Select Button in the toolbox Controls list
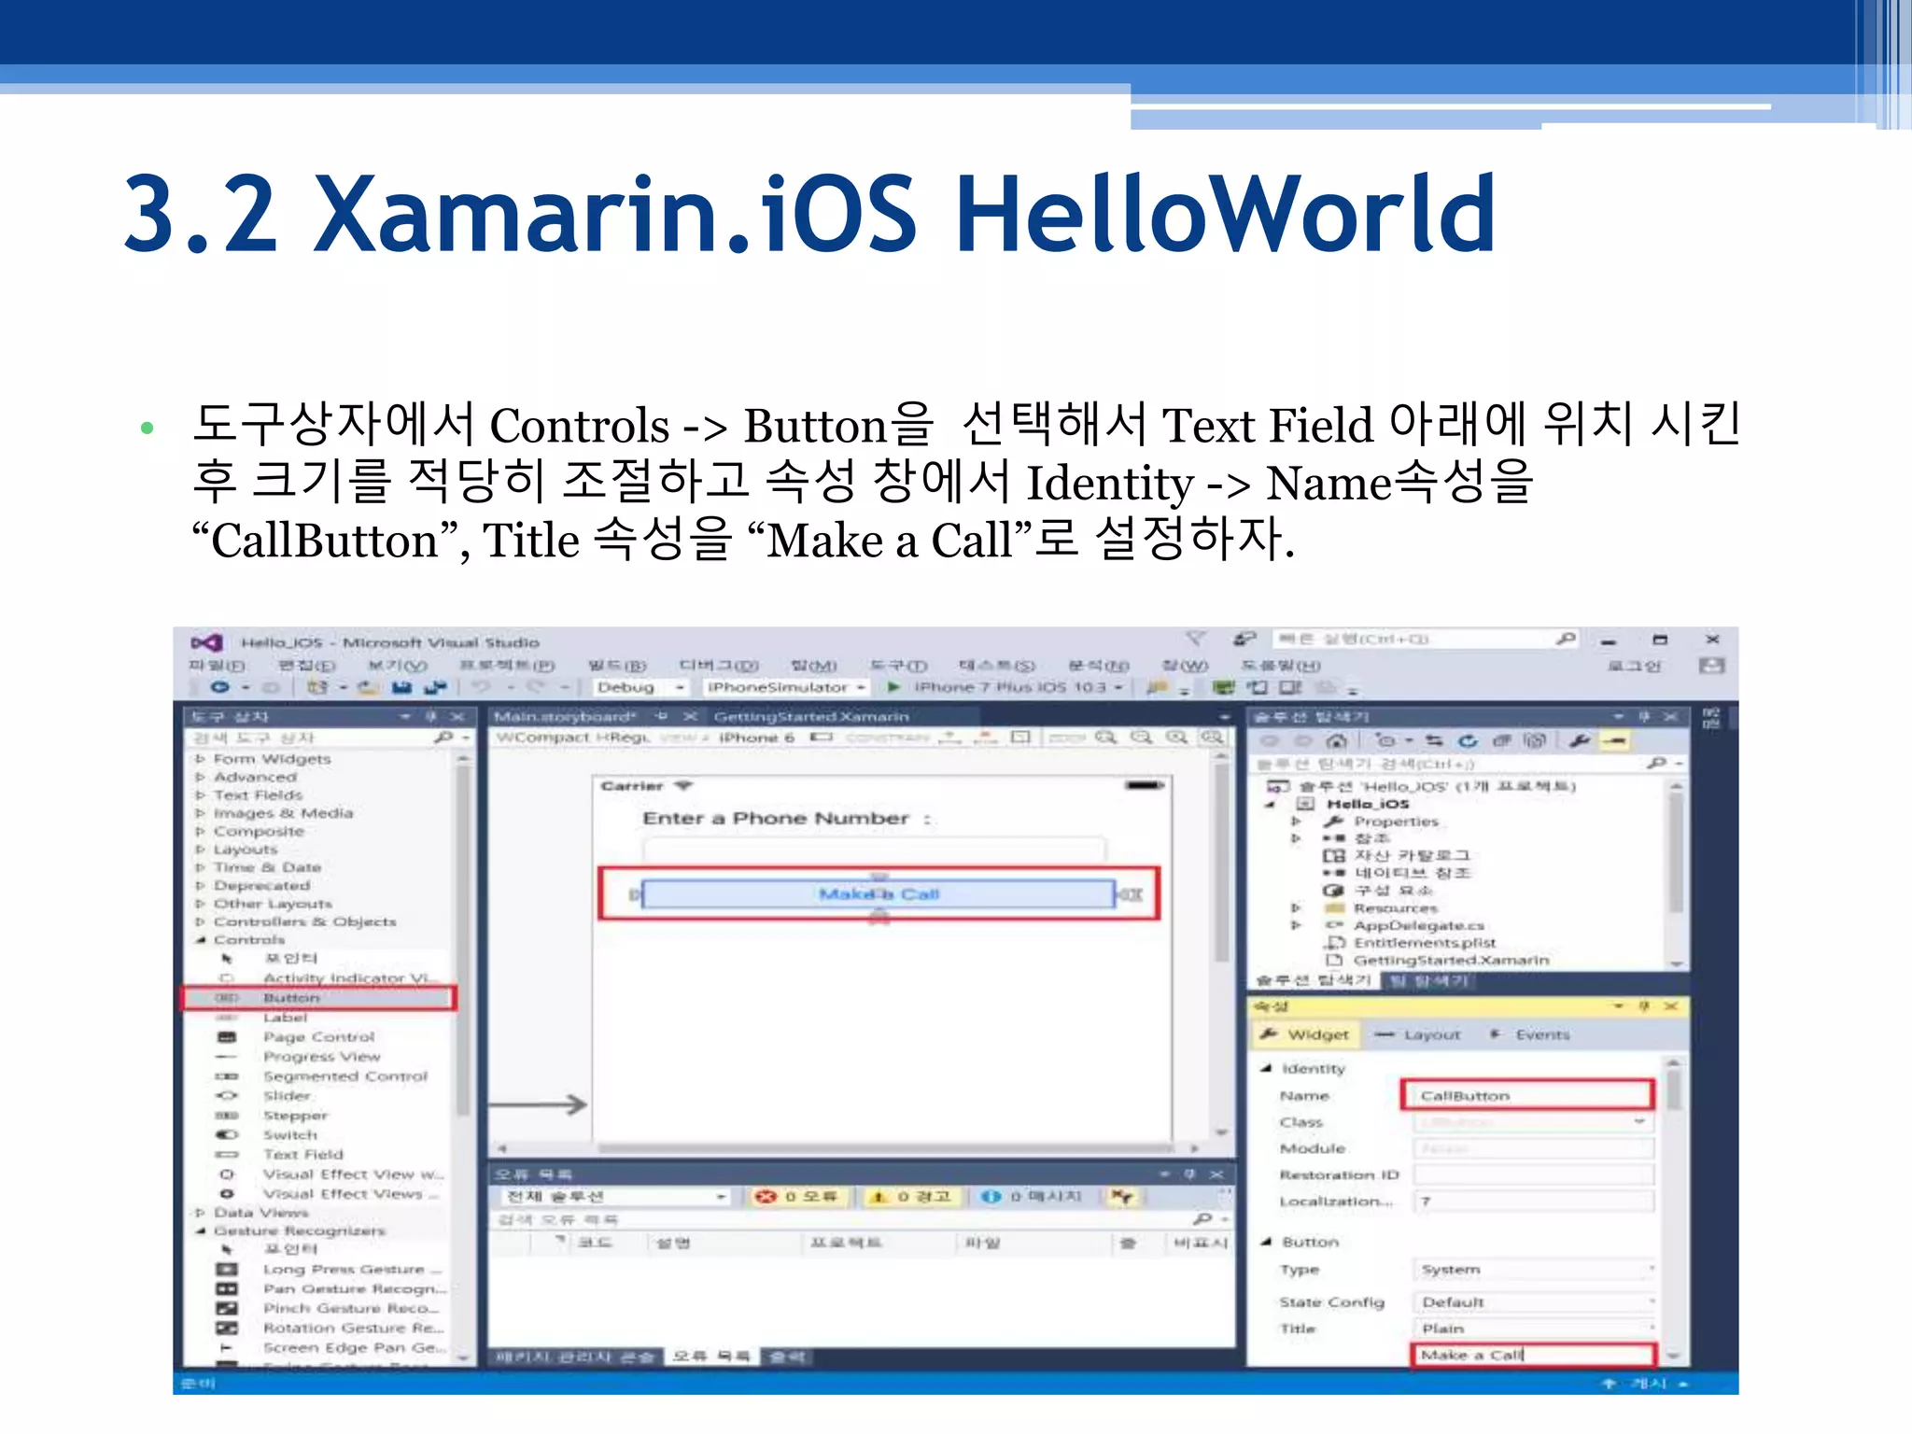Image resolution: width=1912 pixels, height=1434 pixels. click(x=318, y=998)
